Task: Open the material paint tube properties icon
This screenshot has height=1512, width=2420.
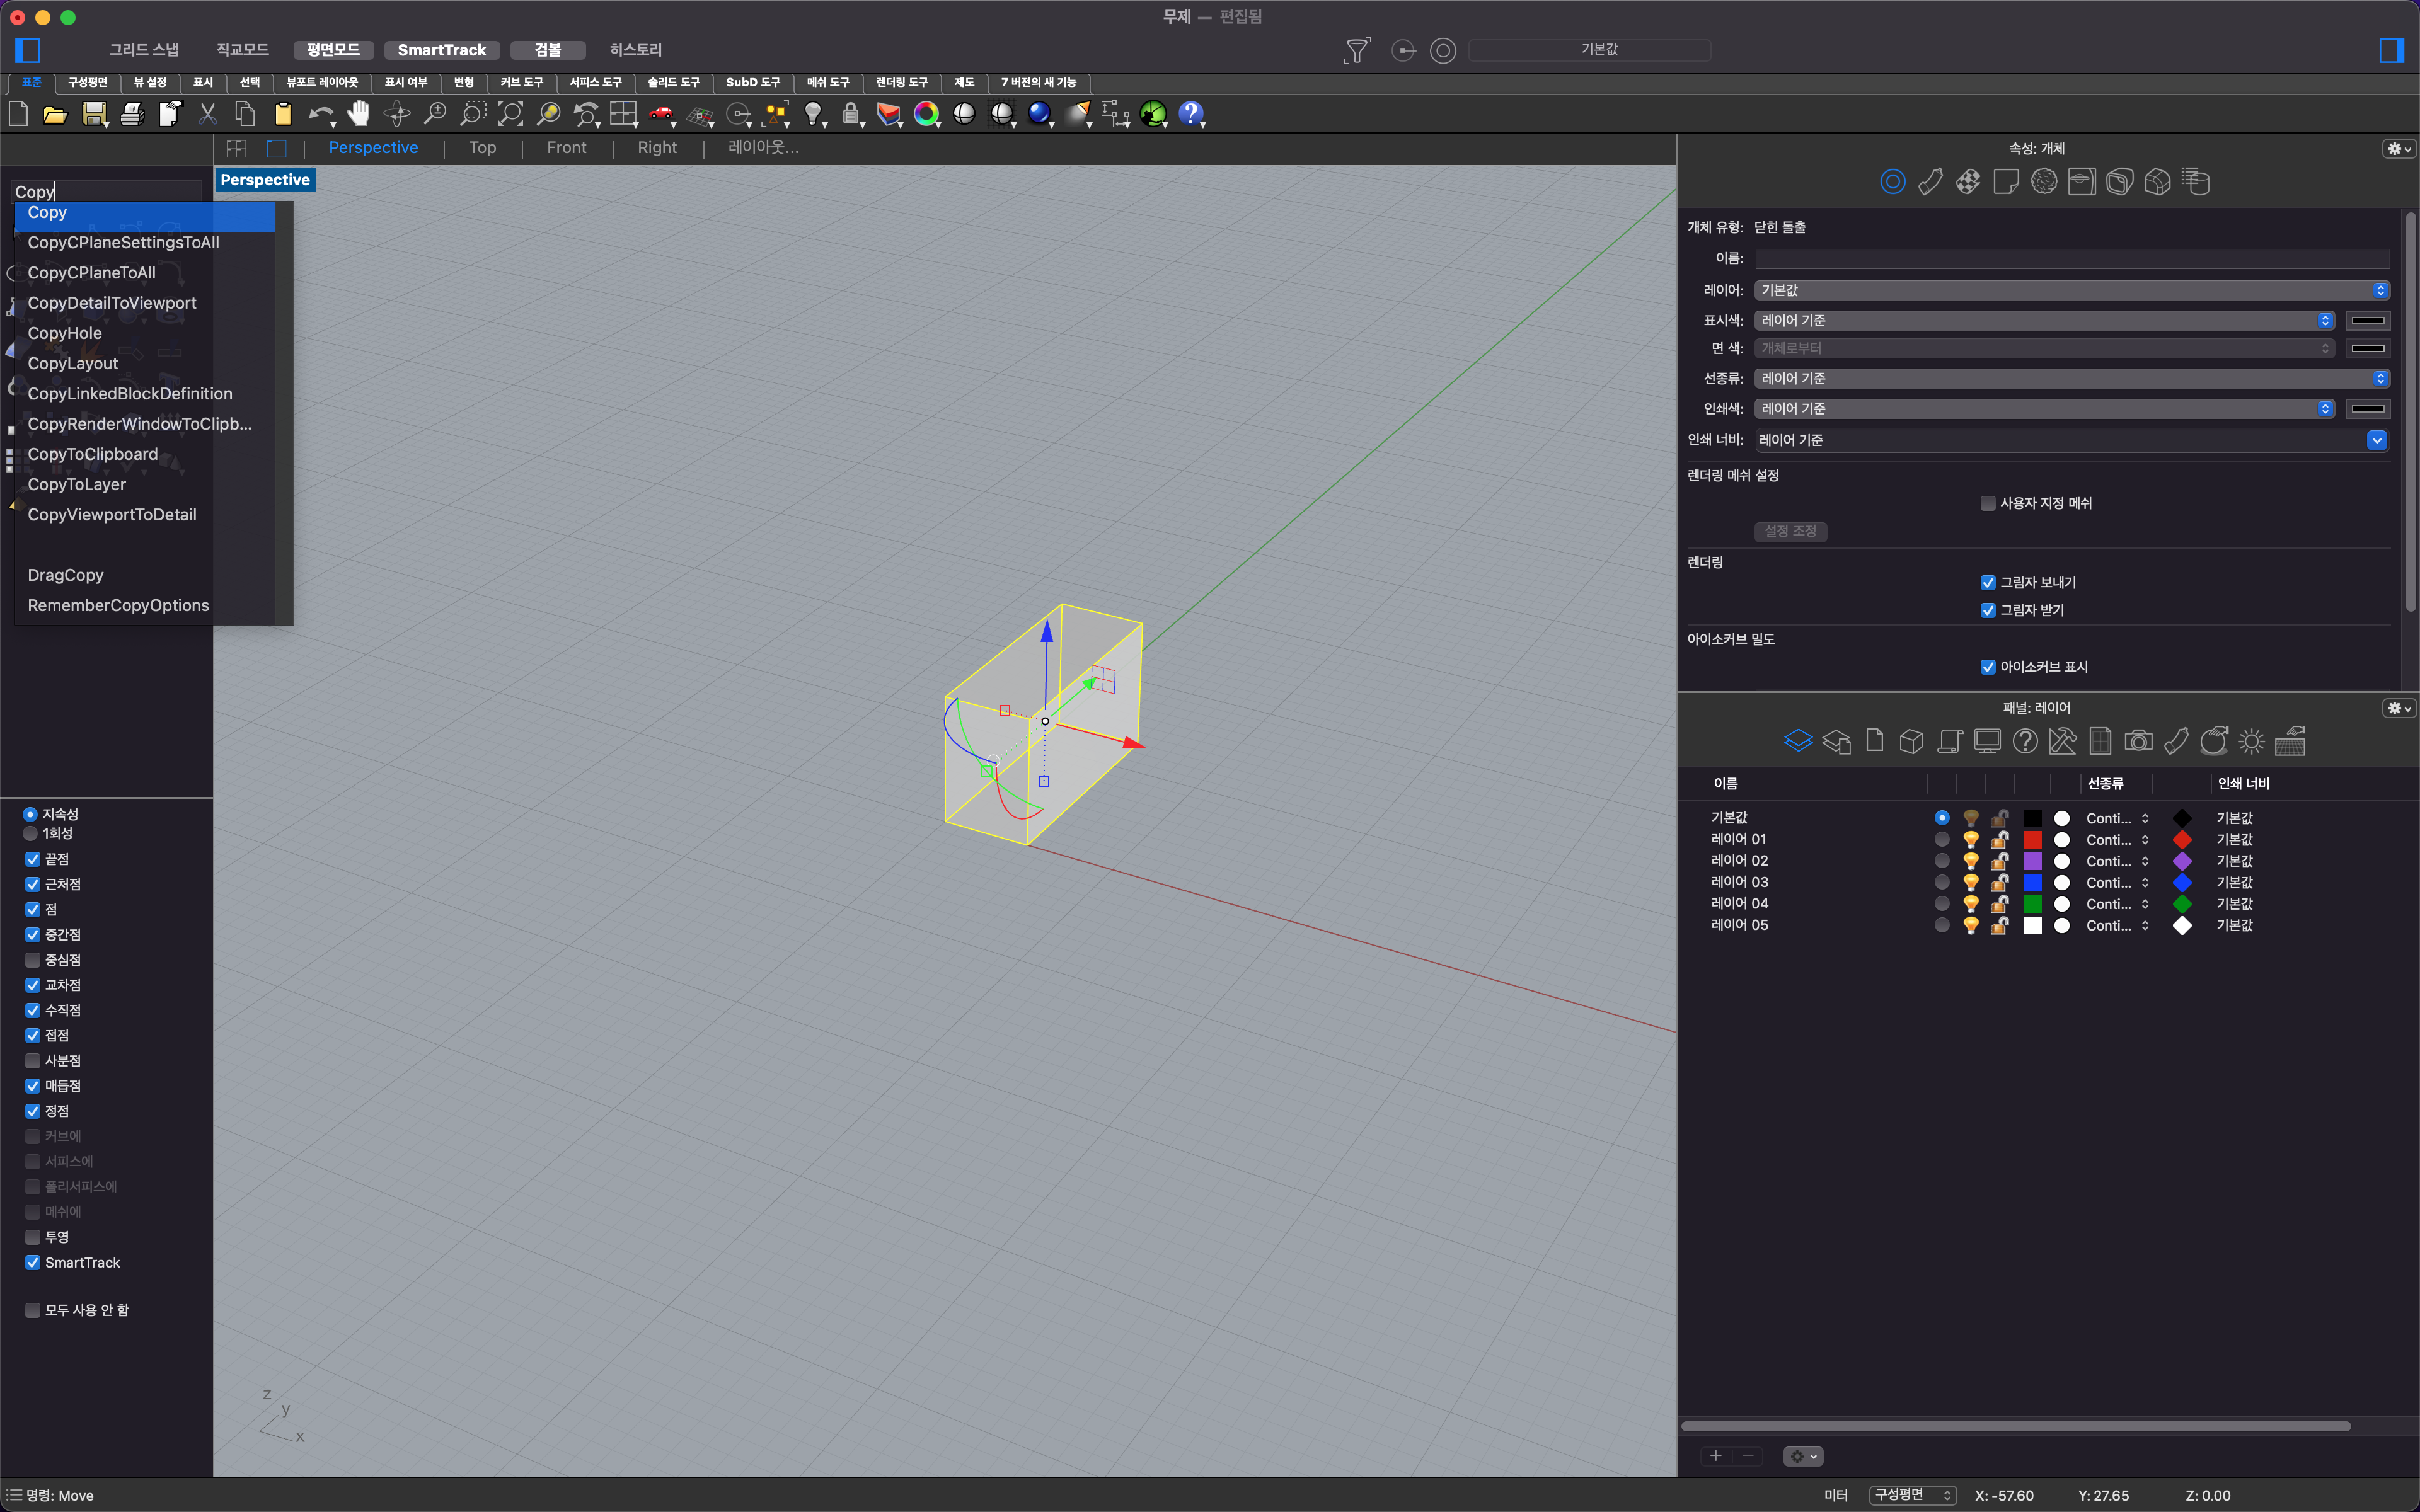Action: pyautogui.click(x=1931, y=182)
